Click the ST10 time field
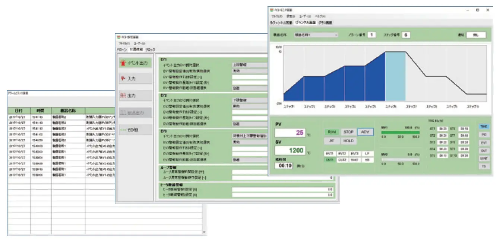Screen dimensions: 503x239 coord(464,156)
